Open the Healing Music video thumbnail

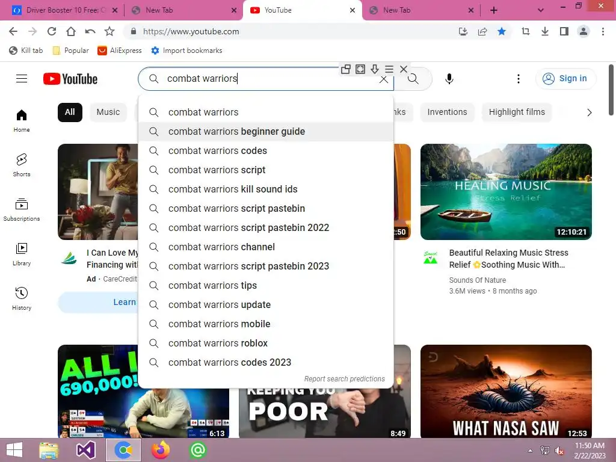pyautogui.click(x=506, y=192)
